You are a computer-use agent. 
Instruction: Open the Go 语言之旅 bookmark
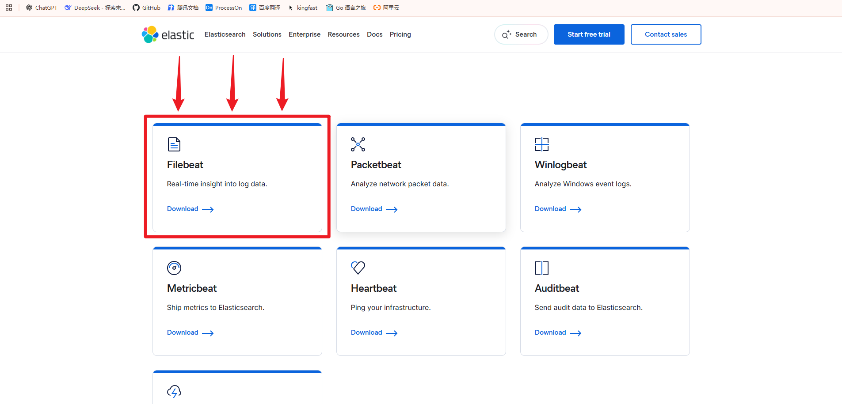(346, 8)
